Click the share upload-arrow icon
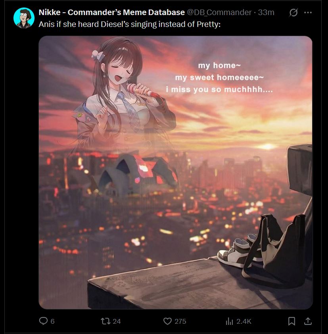Screen dimensions: 328x334 pyautogui.click(x=308, y=321)
